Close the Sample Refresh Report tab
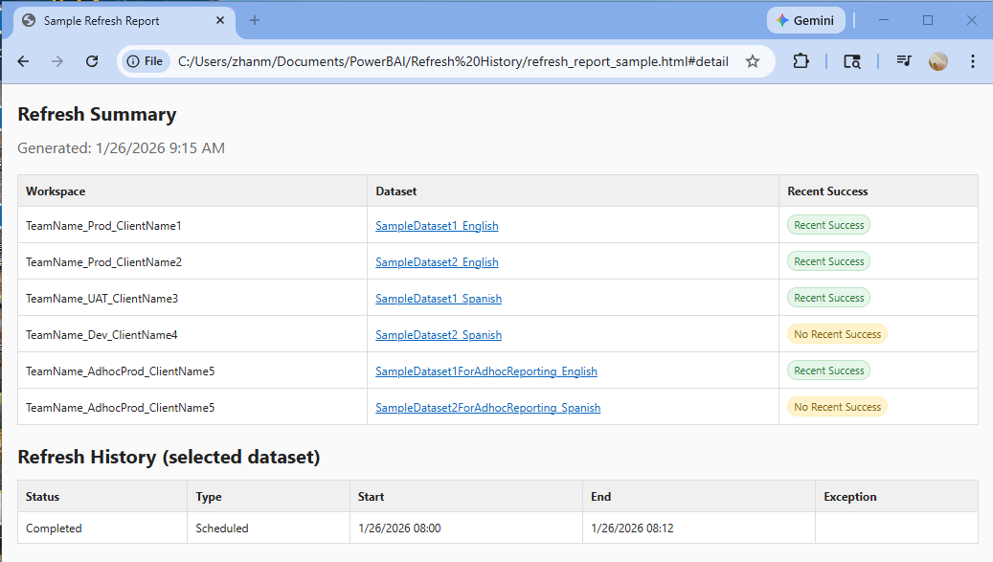993x562 pixels. point(219,20)
